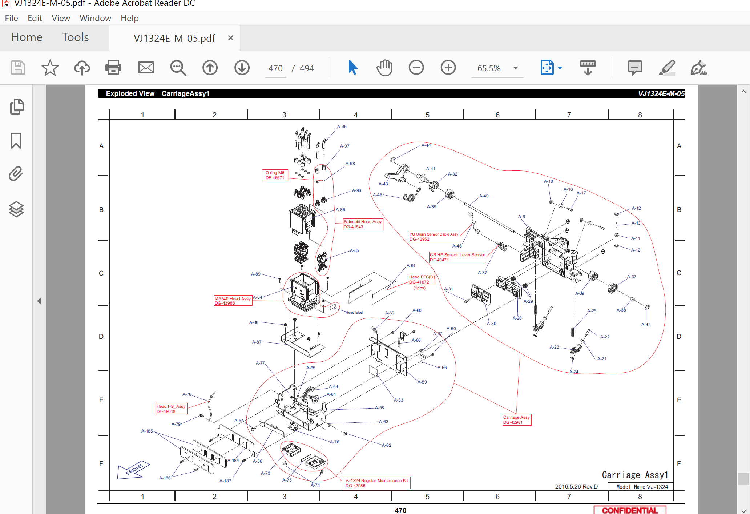Upload file to Document Cloud
This screenshot has height=514, width=750.
(x=82, y=68)
